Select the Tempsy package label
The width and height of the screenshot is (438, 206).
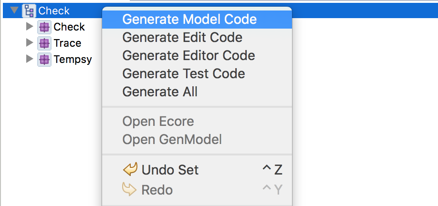(x=73, y=60)
